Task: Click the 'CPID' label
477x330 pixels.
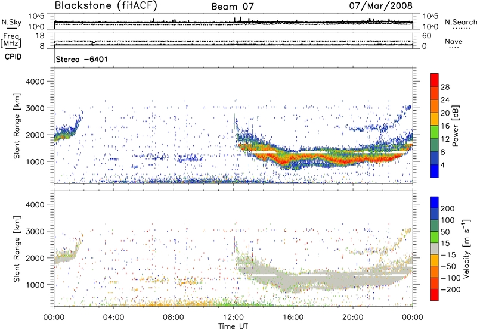Action: point(13,57)
